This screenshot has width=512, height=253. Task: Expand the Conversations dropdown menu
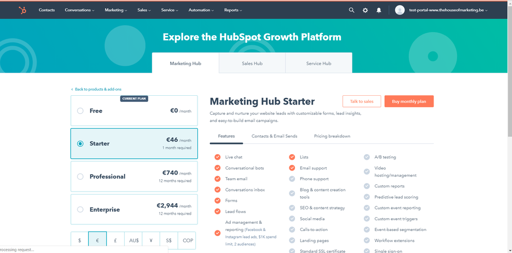(80, 10)
